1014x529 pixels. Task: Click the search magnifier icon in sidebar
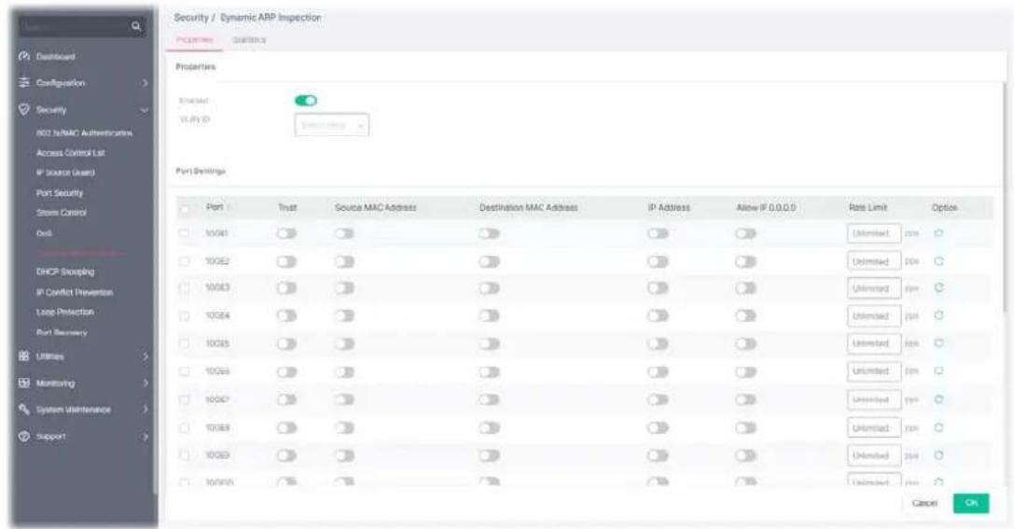pos(136,26)
